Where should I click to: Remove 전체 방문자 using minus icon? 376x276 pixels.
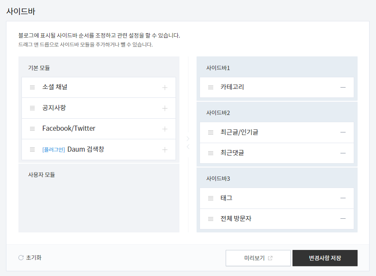343,219
